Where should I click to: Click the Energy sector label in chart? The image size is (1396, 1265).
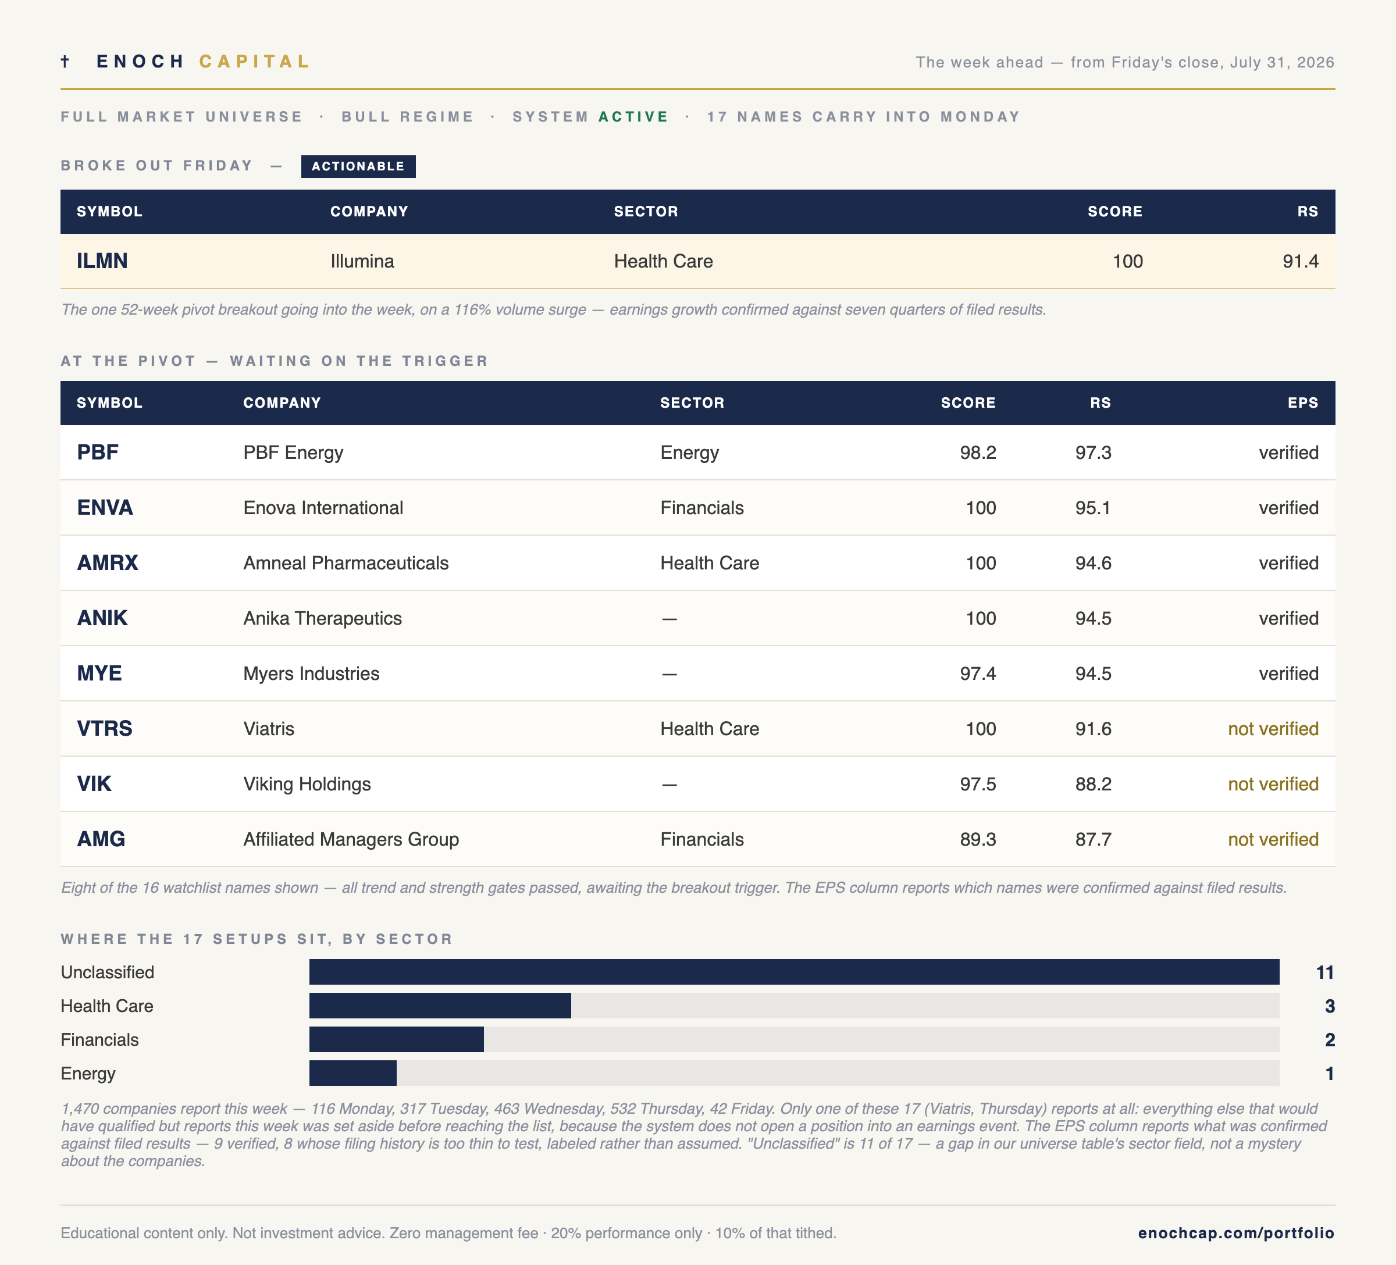pyautogui.click(x=88, y=1073)
